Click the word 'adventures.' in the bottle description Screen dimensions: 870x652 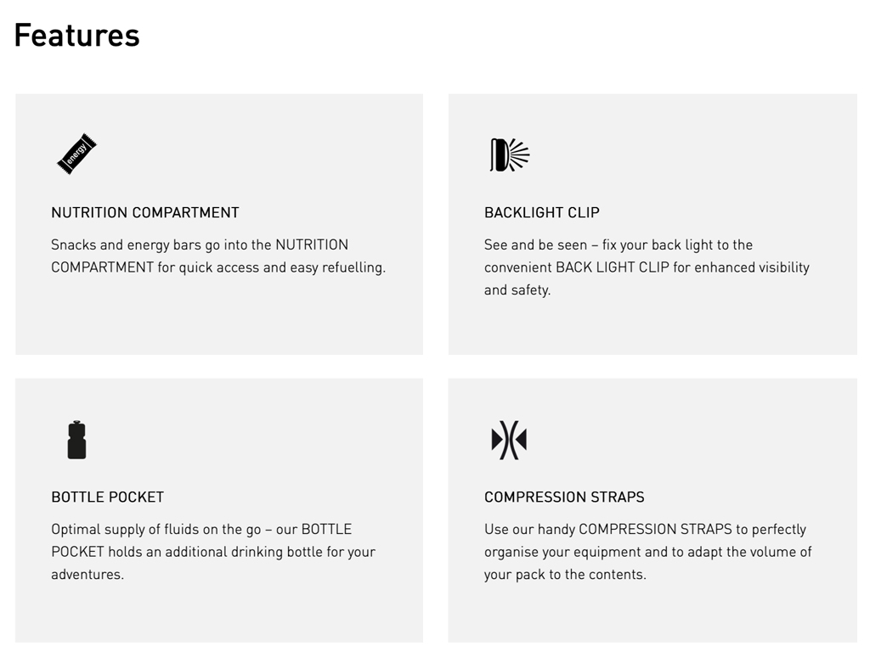(x=88, y=574)
